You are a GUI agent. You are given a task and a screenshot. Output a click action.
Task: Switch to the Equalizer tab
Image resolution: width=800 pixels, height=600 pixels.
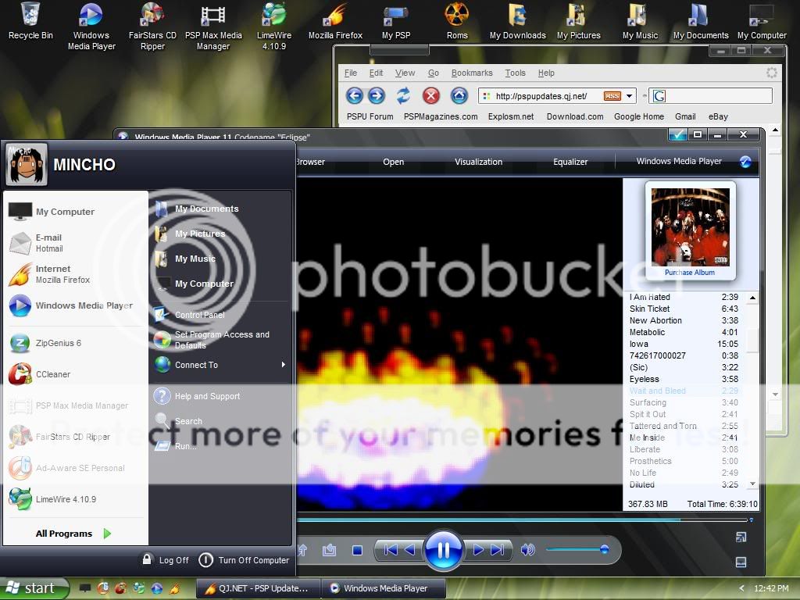tap(570, 162)
